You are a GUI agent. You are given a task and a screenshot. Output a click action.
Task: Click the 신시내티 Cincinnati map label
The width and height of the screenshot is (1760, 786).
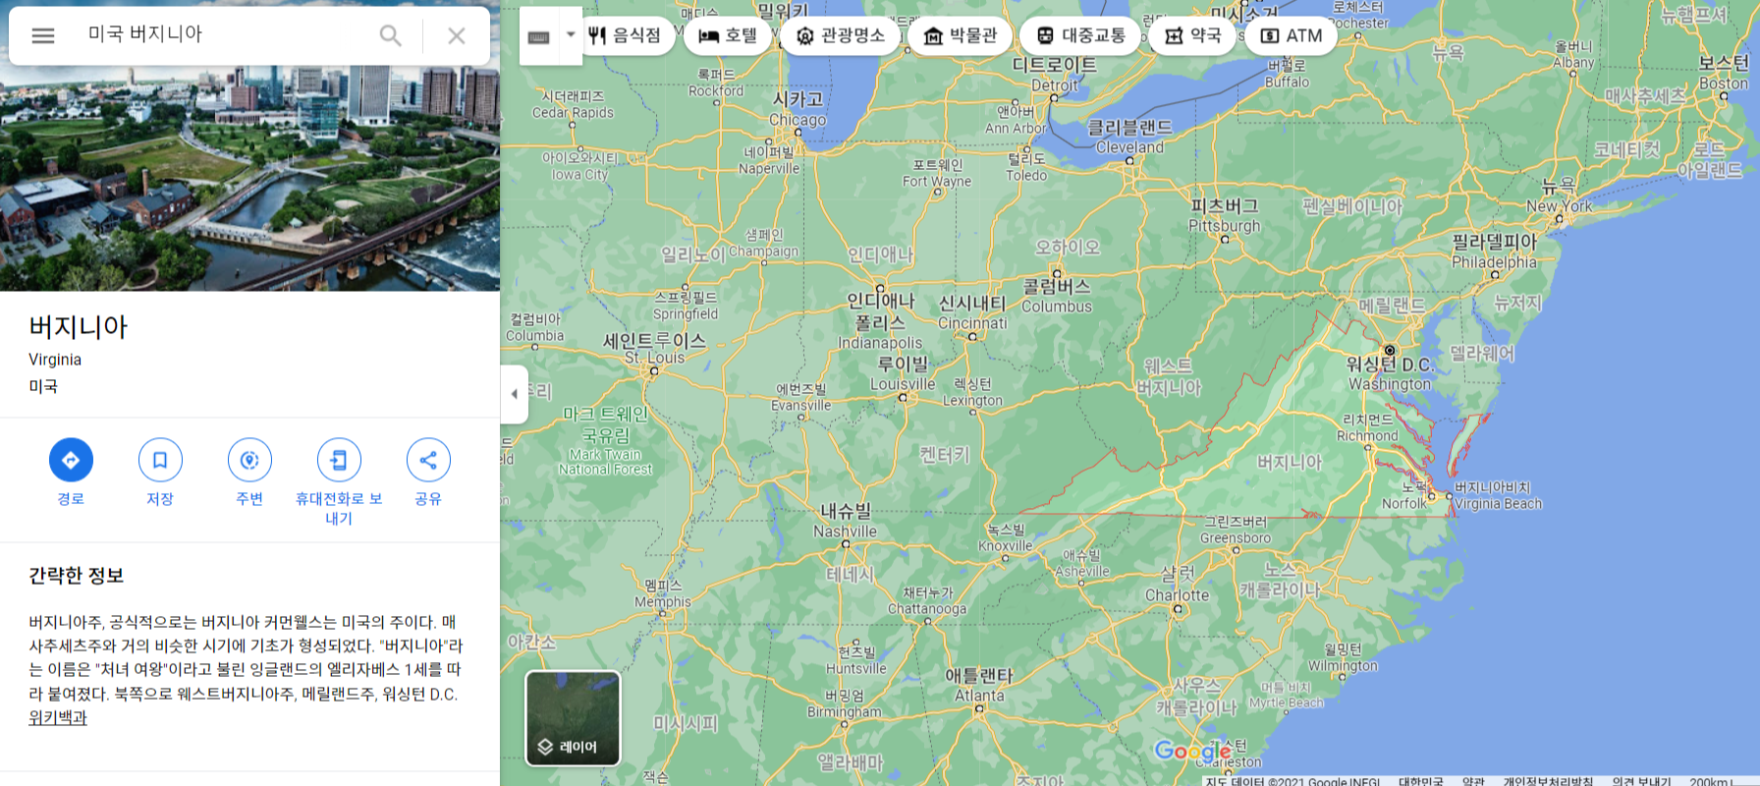972,312
